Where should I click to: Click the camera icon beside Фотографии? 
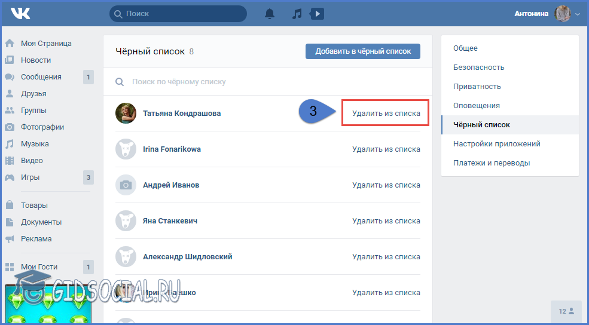(10, 127)
